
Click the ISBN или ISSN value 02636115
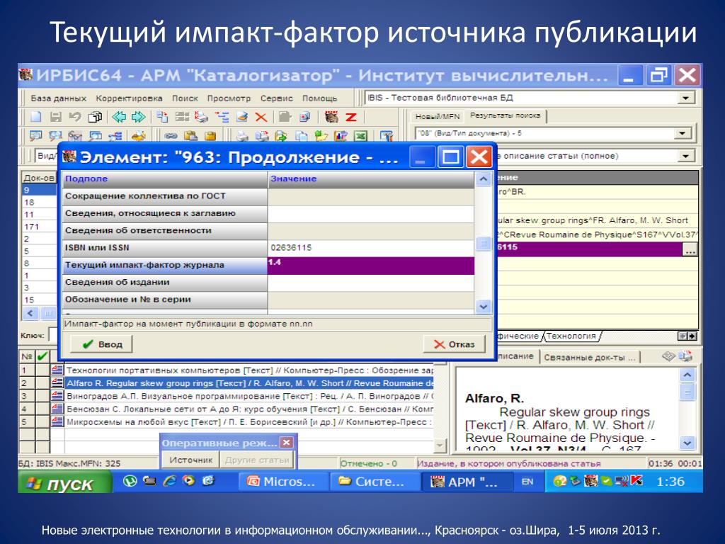click(371, 247)
